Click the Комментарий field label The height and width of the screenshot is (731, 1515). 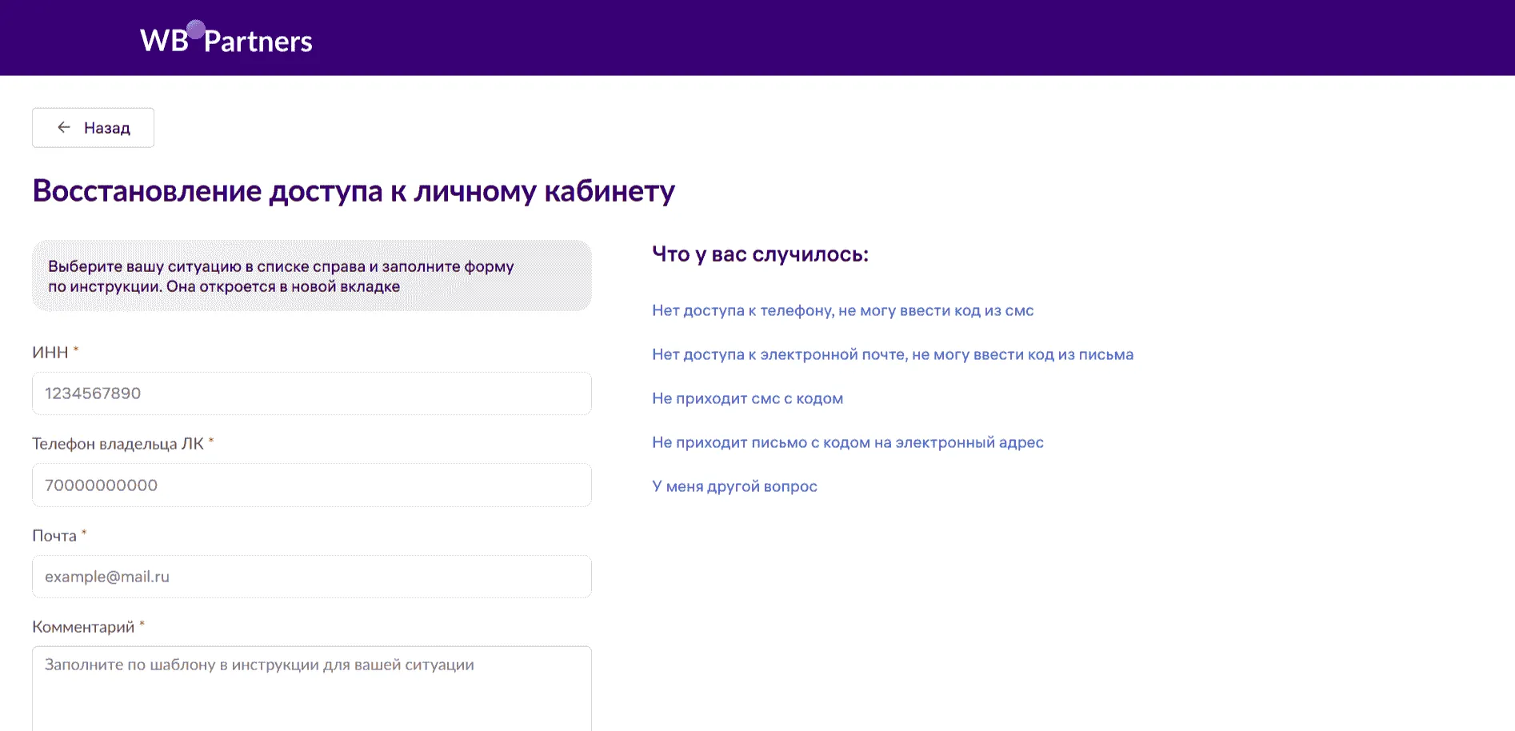pyautogui.click(x=83, y=627)
